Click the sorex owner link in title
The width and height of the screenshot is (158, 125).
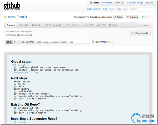pos(11,17)
